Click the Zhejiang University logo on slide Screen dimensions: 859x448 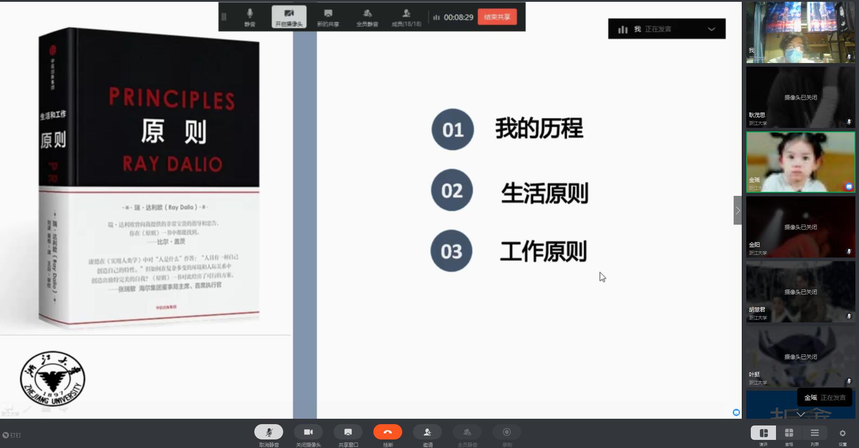point(52,379)
